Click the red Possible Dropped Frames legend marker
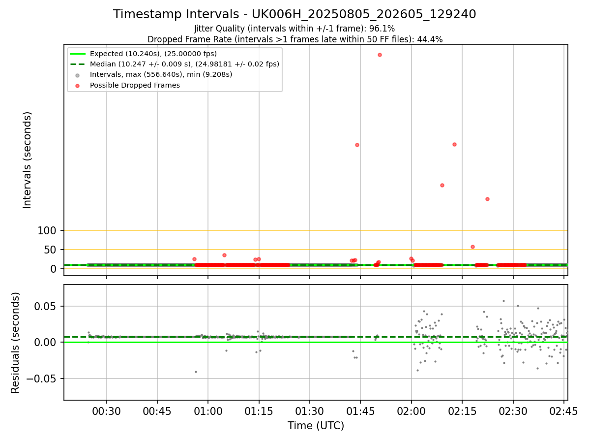590x443 pixels. (78, 85)
